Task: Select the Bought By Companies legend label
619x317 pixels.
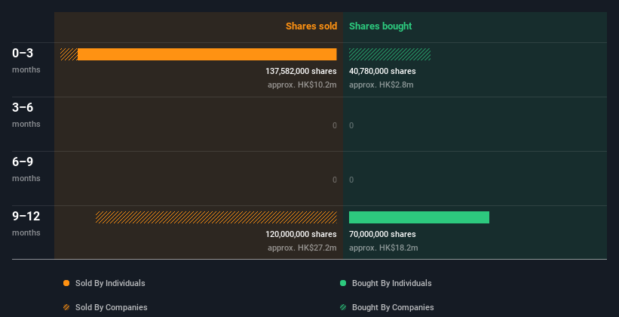Action: pyautogui.click(x=393, y=307)
